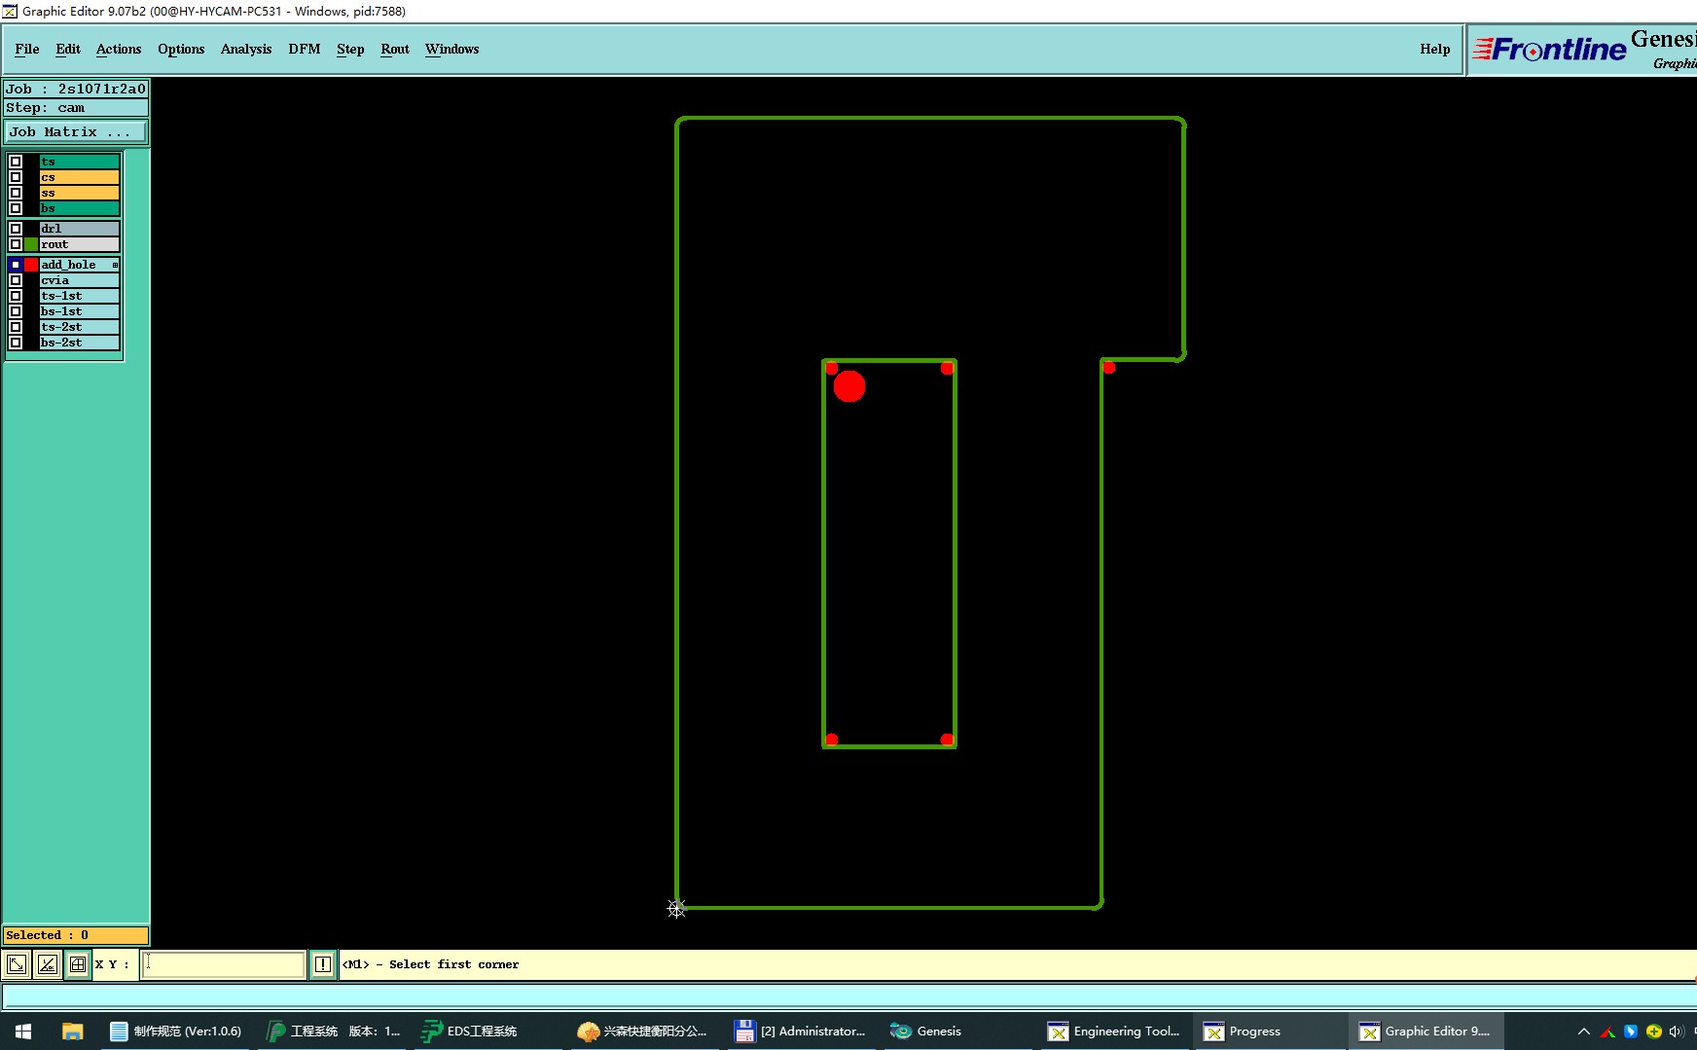
Task: Select red hole at outline step corner
Action: pos(1108,367)
